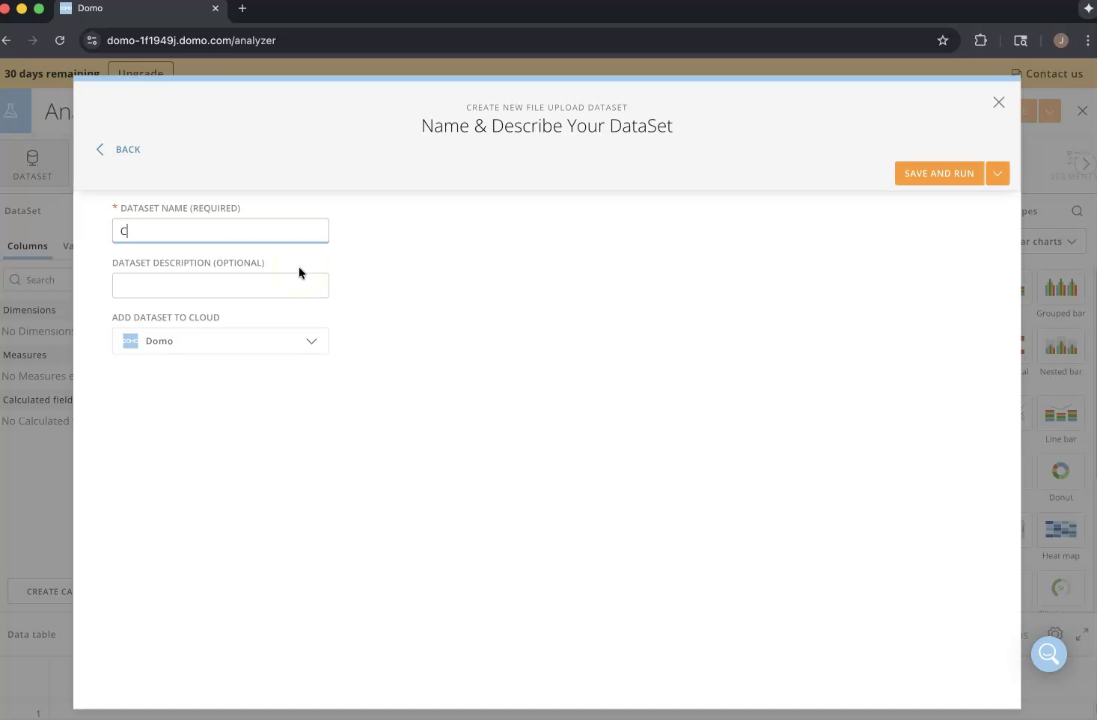This screenshot has width=1097, height=720.
Task: Select the Nested bar chart type
Action: coord(1060,353)
